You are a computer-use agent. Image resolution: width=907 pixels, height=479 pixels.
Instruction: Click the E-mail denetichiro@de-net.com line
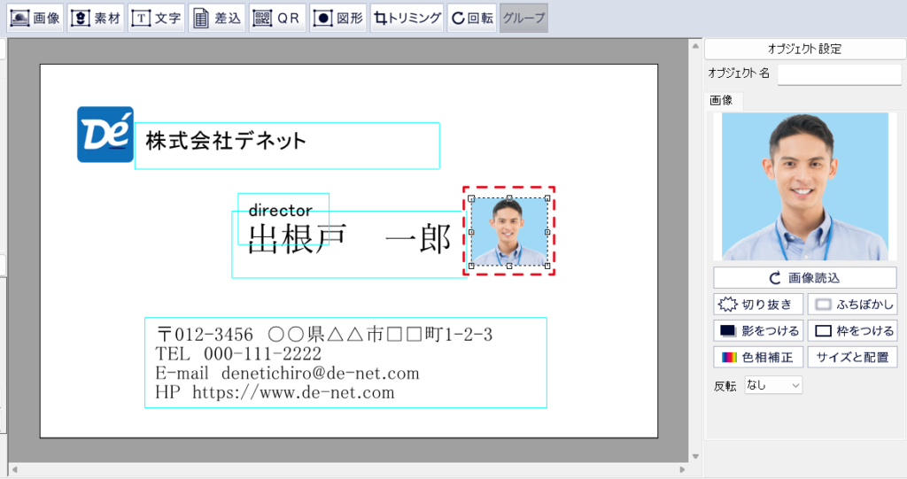click(x=288, y=373)
